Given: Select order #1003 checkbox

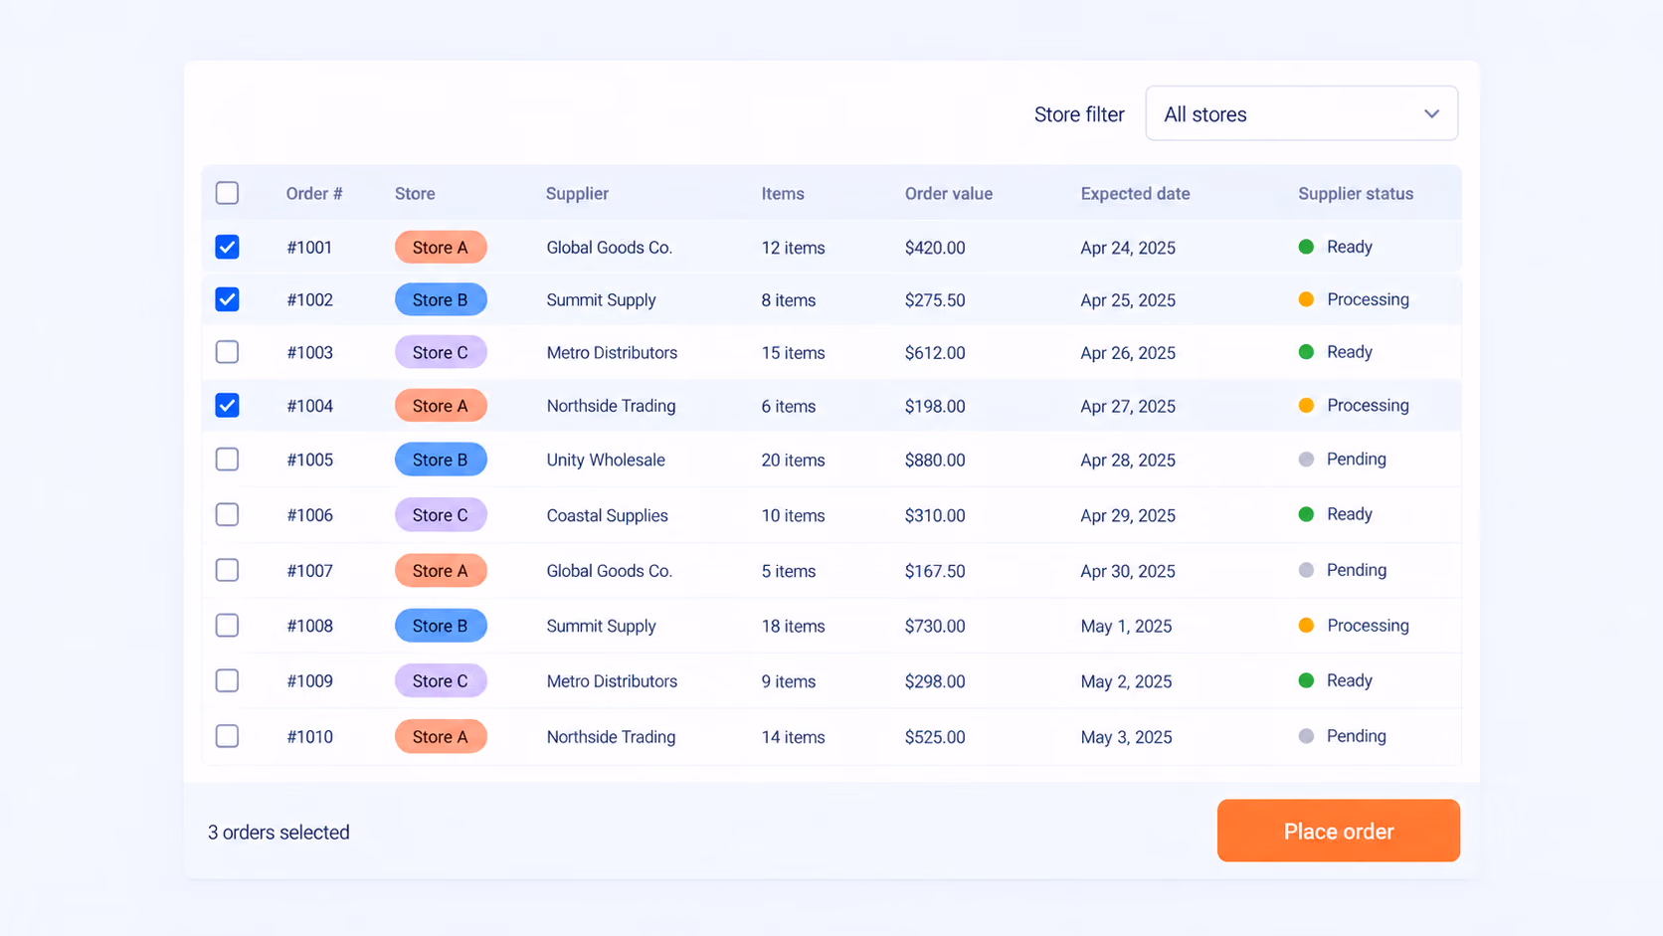Looking at the screenshot, I should pyautogui.click(x=227, y=352).
